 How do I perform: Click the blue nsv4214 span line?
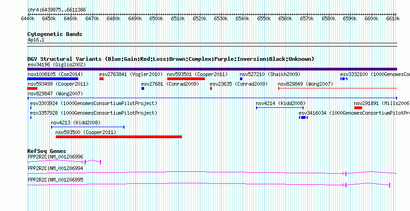(x=280, y=108)
